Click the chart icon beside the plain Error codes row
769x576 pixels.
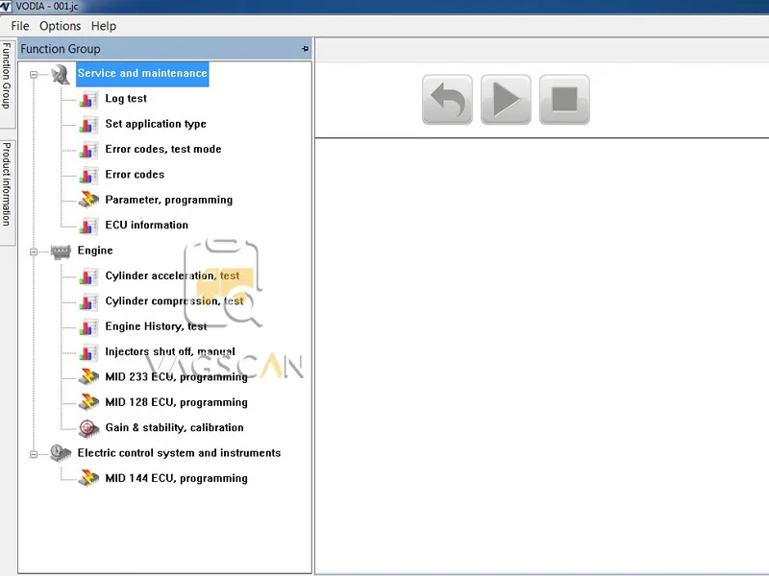(x=88, y=176)
